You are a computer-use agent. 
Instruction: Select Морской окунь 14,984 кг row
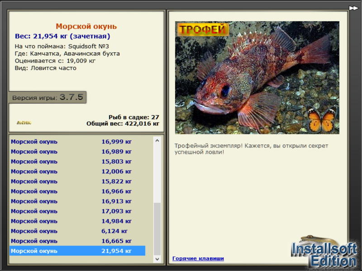coord(77,221)
